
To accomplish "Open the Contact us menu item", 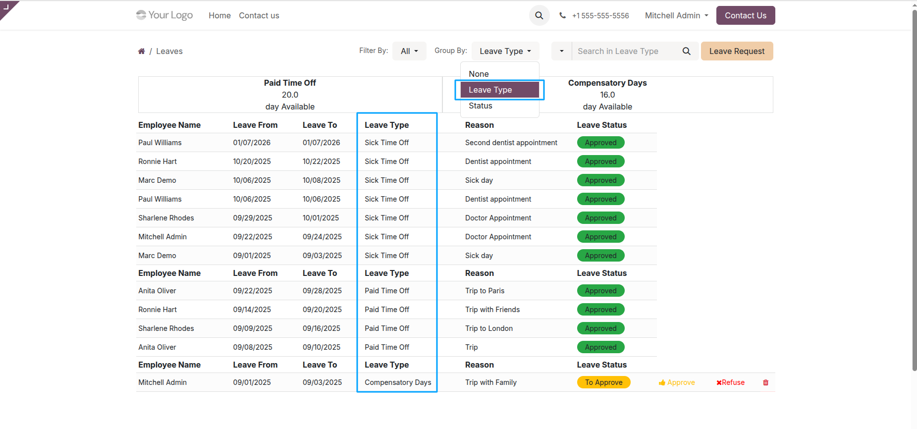I will pyautogui.click(x=259, y=15).
